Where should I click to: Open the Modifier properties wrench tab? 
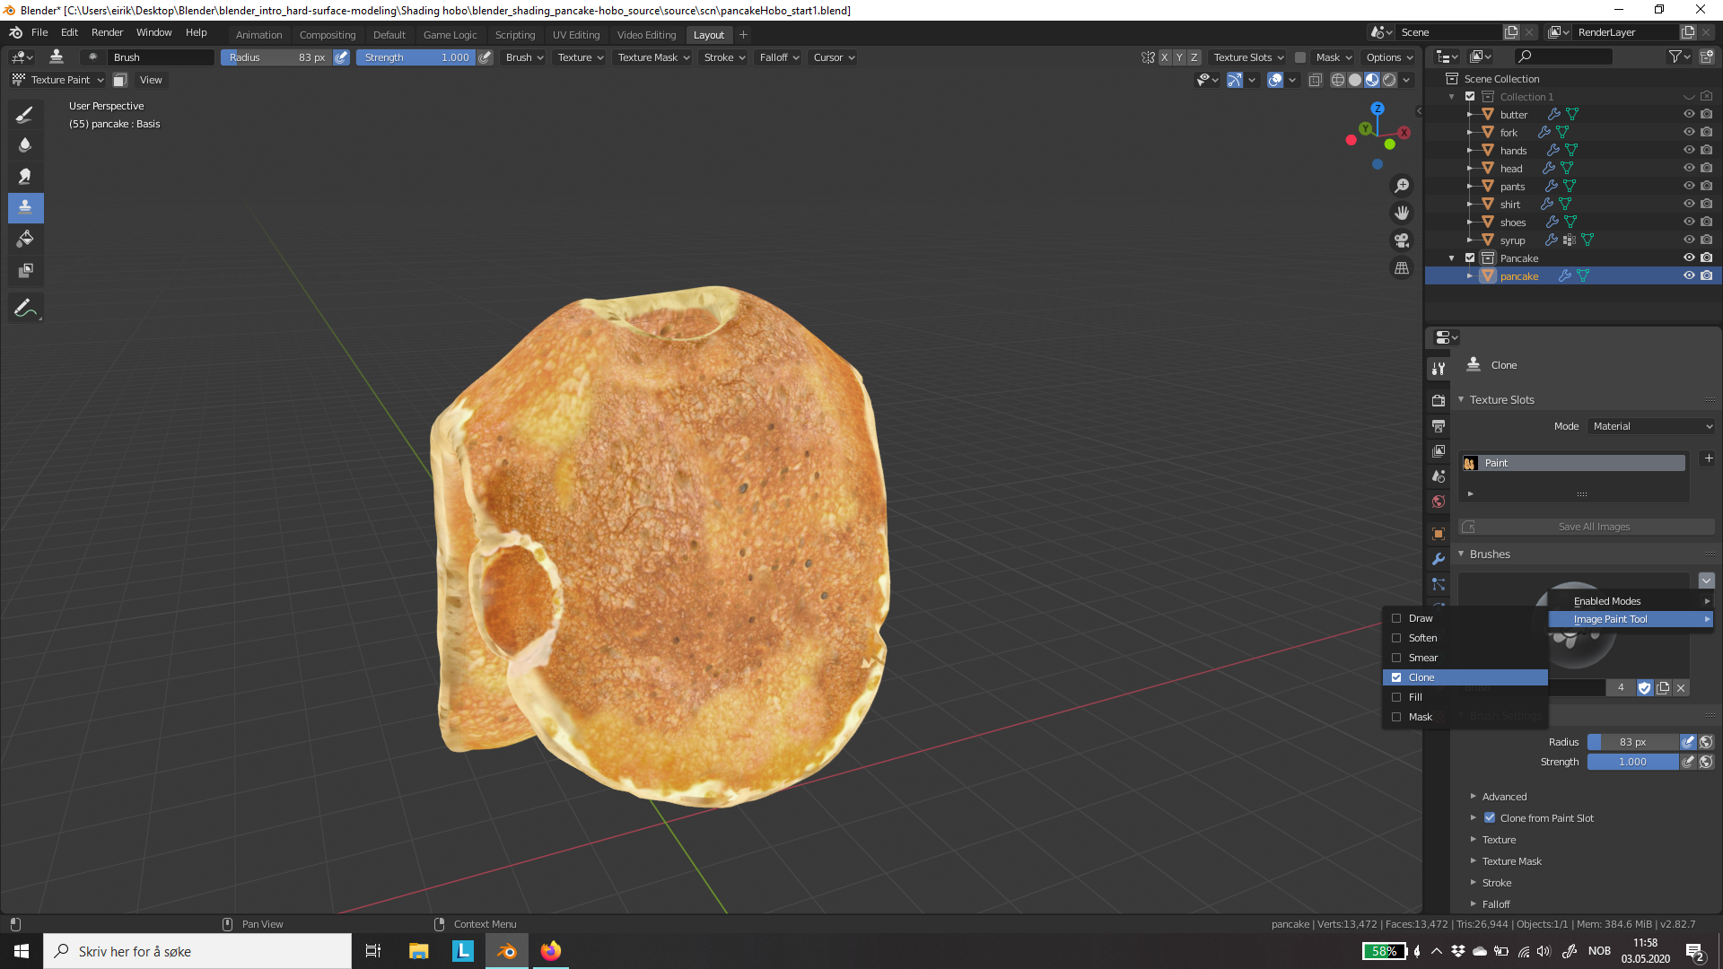pyautogui.click(x=1439, y=559)
